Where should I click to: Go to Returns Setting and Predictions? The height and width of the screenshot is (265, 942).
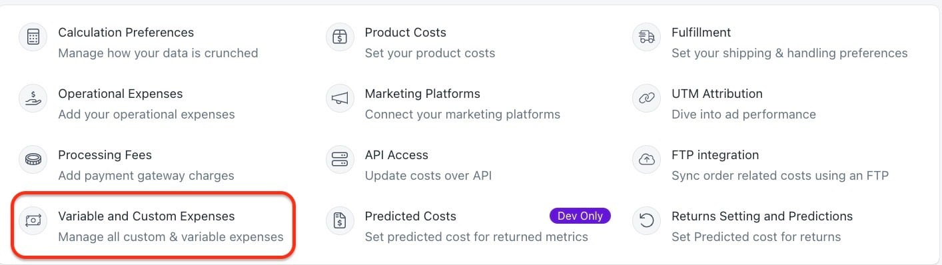coord(762,216)
